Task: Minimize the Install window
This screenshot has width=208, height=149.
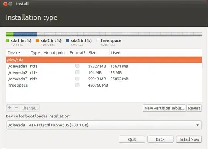Action: click(10, 4)
